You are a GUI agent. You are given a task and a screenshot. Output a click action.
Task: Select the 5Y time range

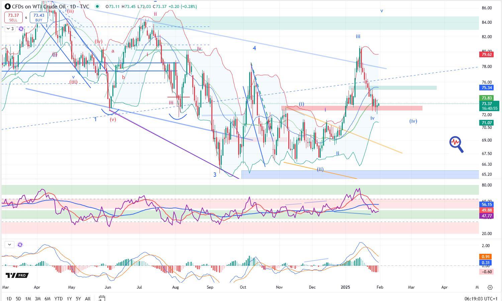point(78,298)
